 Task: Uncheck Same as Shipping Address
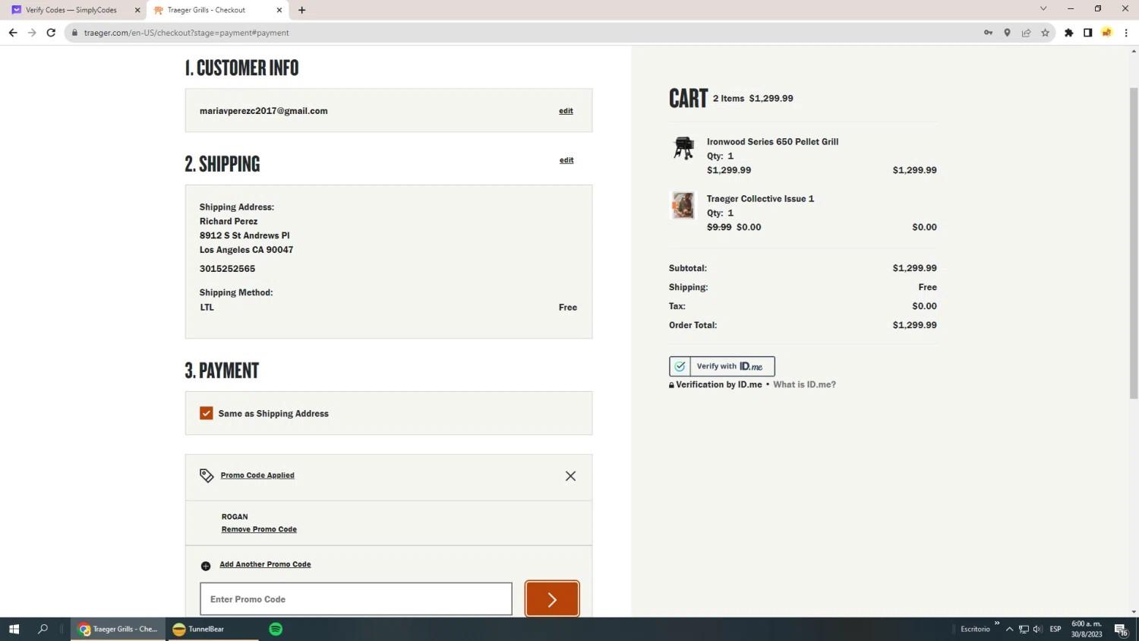pos(207,413)
